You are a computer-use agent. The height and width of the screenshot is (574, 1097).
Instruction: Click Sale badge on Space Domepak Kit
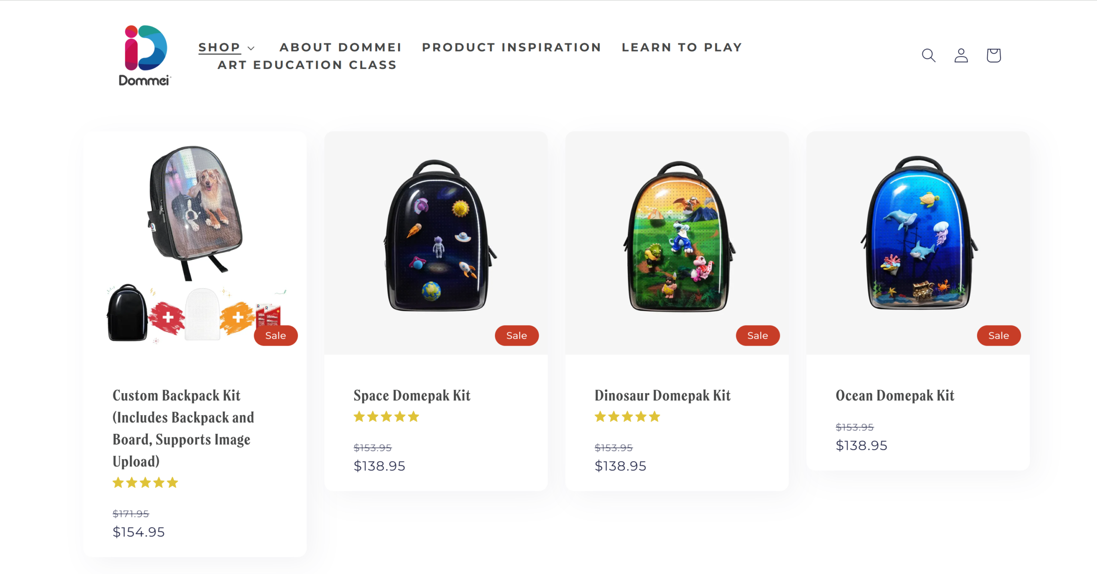coord(516,335)
